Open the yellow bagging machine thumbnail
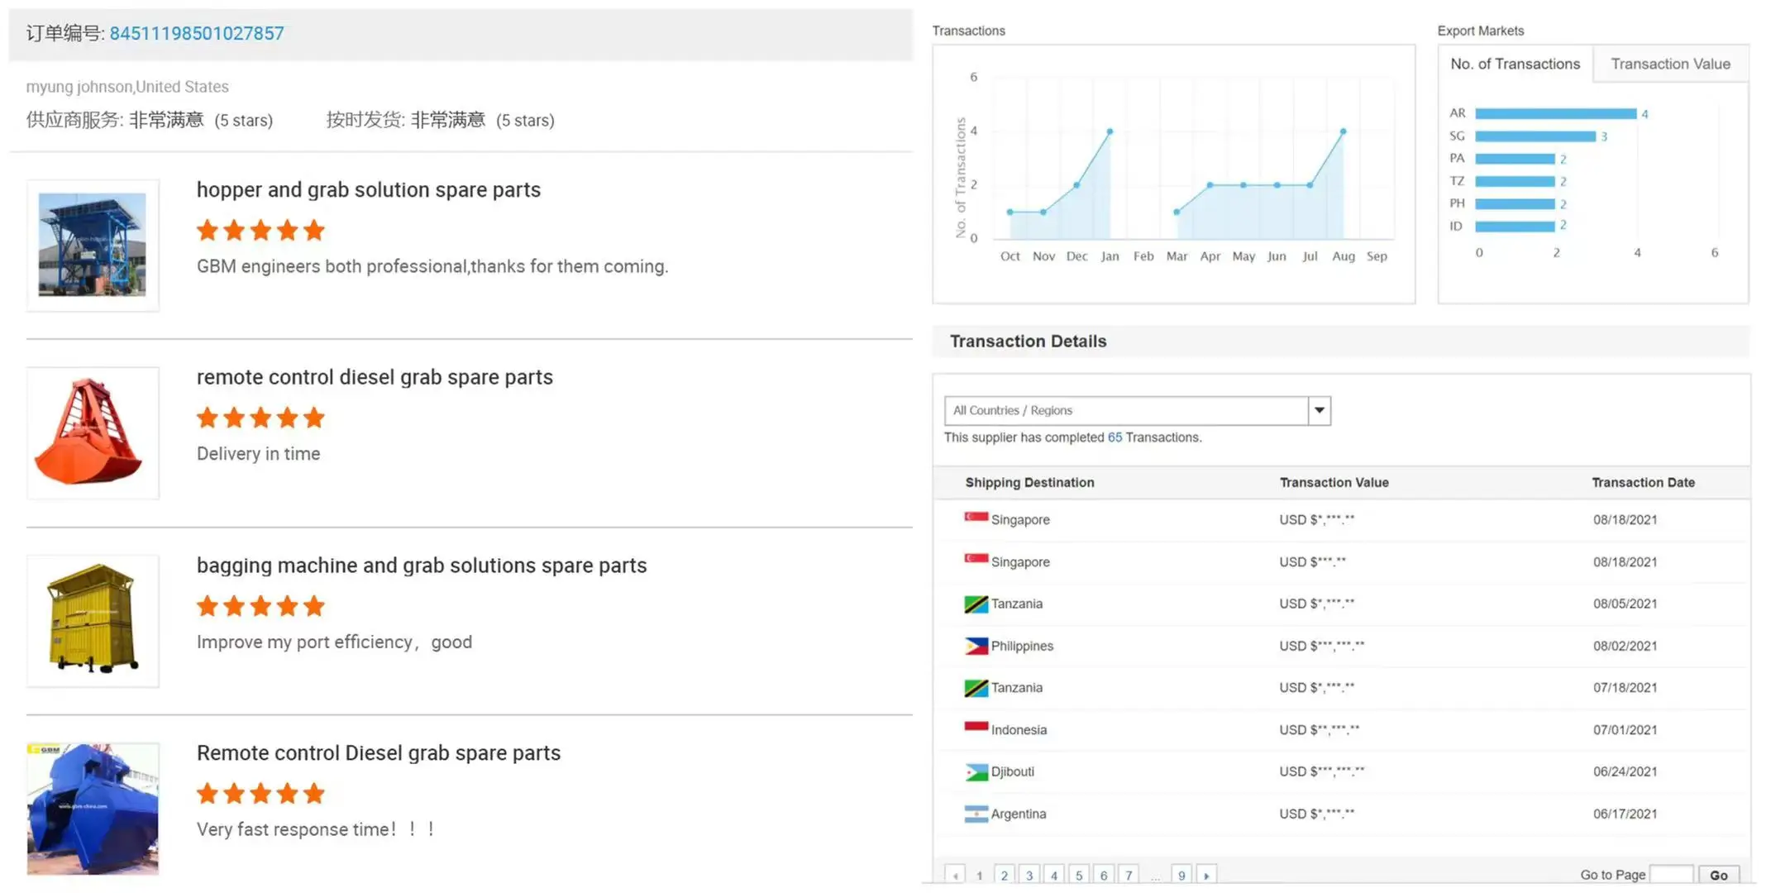 point(93,620)
